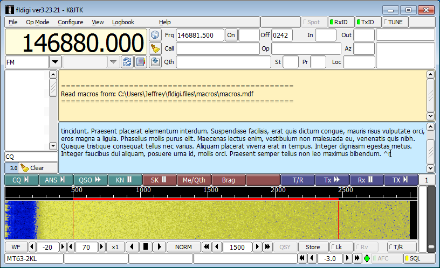Image resolution: width=440 pixels, height=268 pixels.
Task: Click the WF waterfall mode button
Action: (16, 247)
